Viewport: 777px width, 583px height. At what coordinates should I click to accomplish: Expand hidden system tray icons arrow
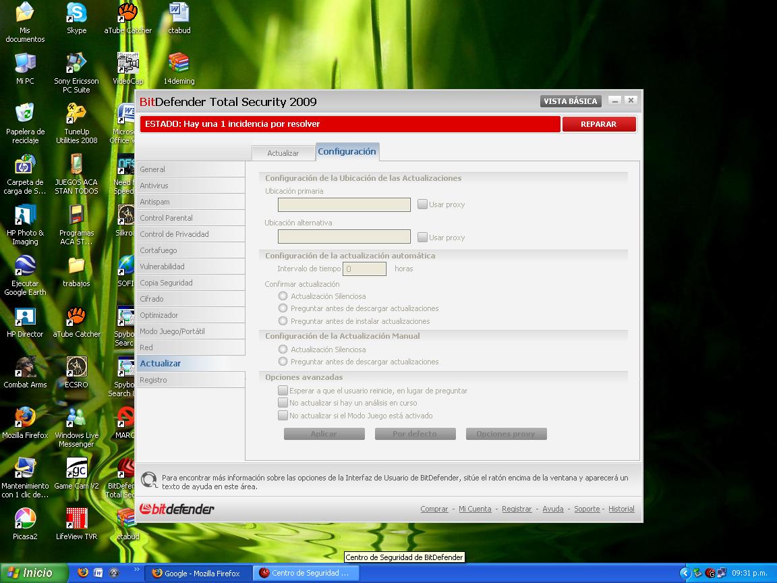coord(685,573)
